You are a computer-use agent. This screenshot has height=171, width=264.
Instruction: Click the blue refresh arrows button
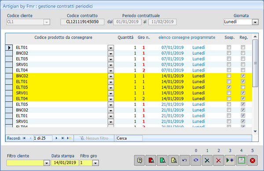click(x=196, y=160)
